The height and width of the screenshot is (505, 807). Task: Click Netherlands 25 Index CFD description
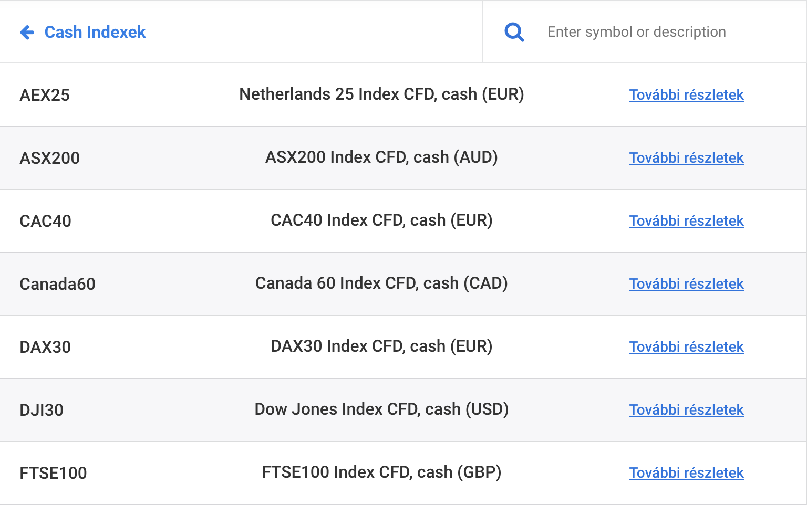coord(381,94)
